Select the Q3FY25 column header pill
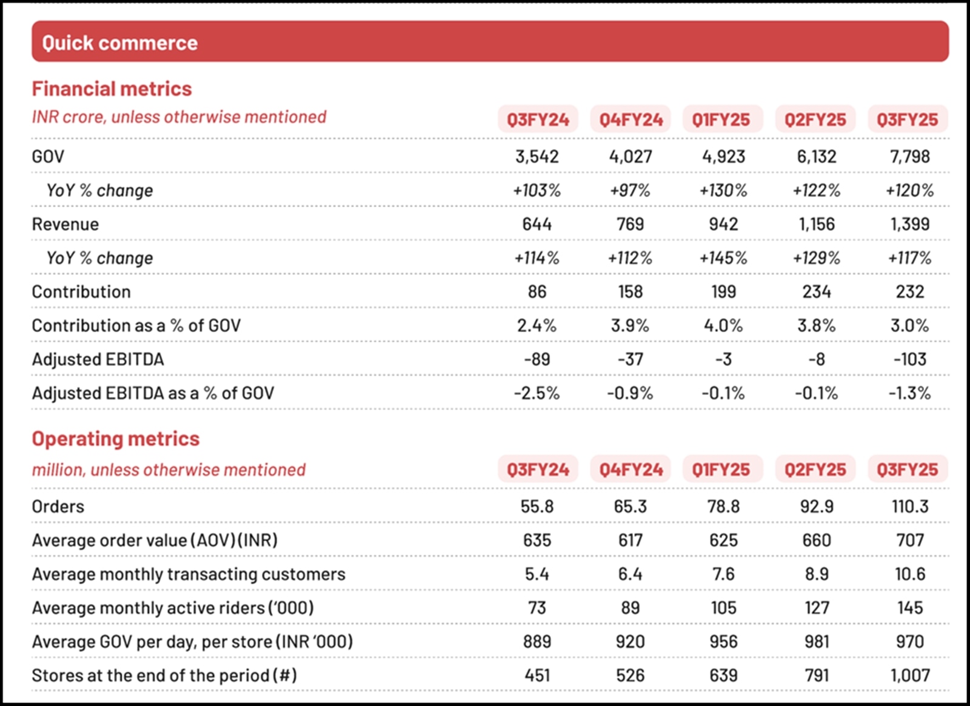The width and height of the screenshot is (970, 706). click(908, 119)
